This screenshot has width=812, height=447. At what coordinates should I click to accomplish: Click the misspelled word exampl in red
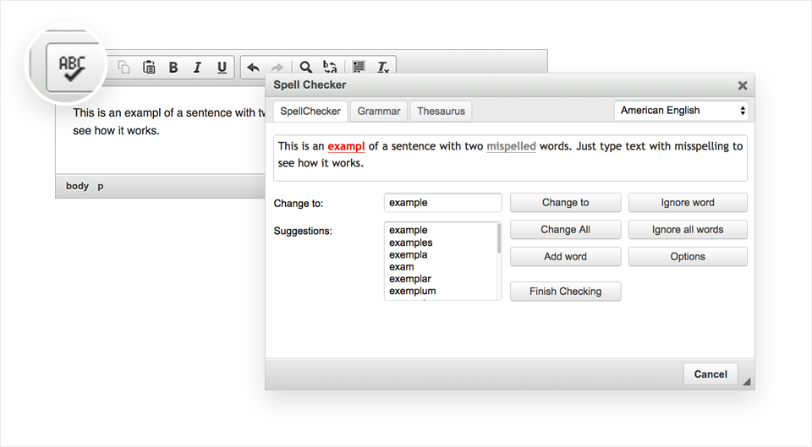347,146
